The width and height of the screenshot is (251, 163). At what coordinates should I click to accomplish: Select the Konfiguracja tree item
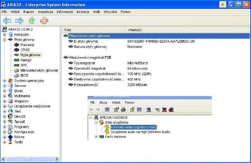24,132
